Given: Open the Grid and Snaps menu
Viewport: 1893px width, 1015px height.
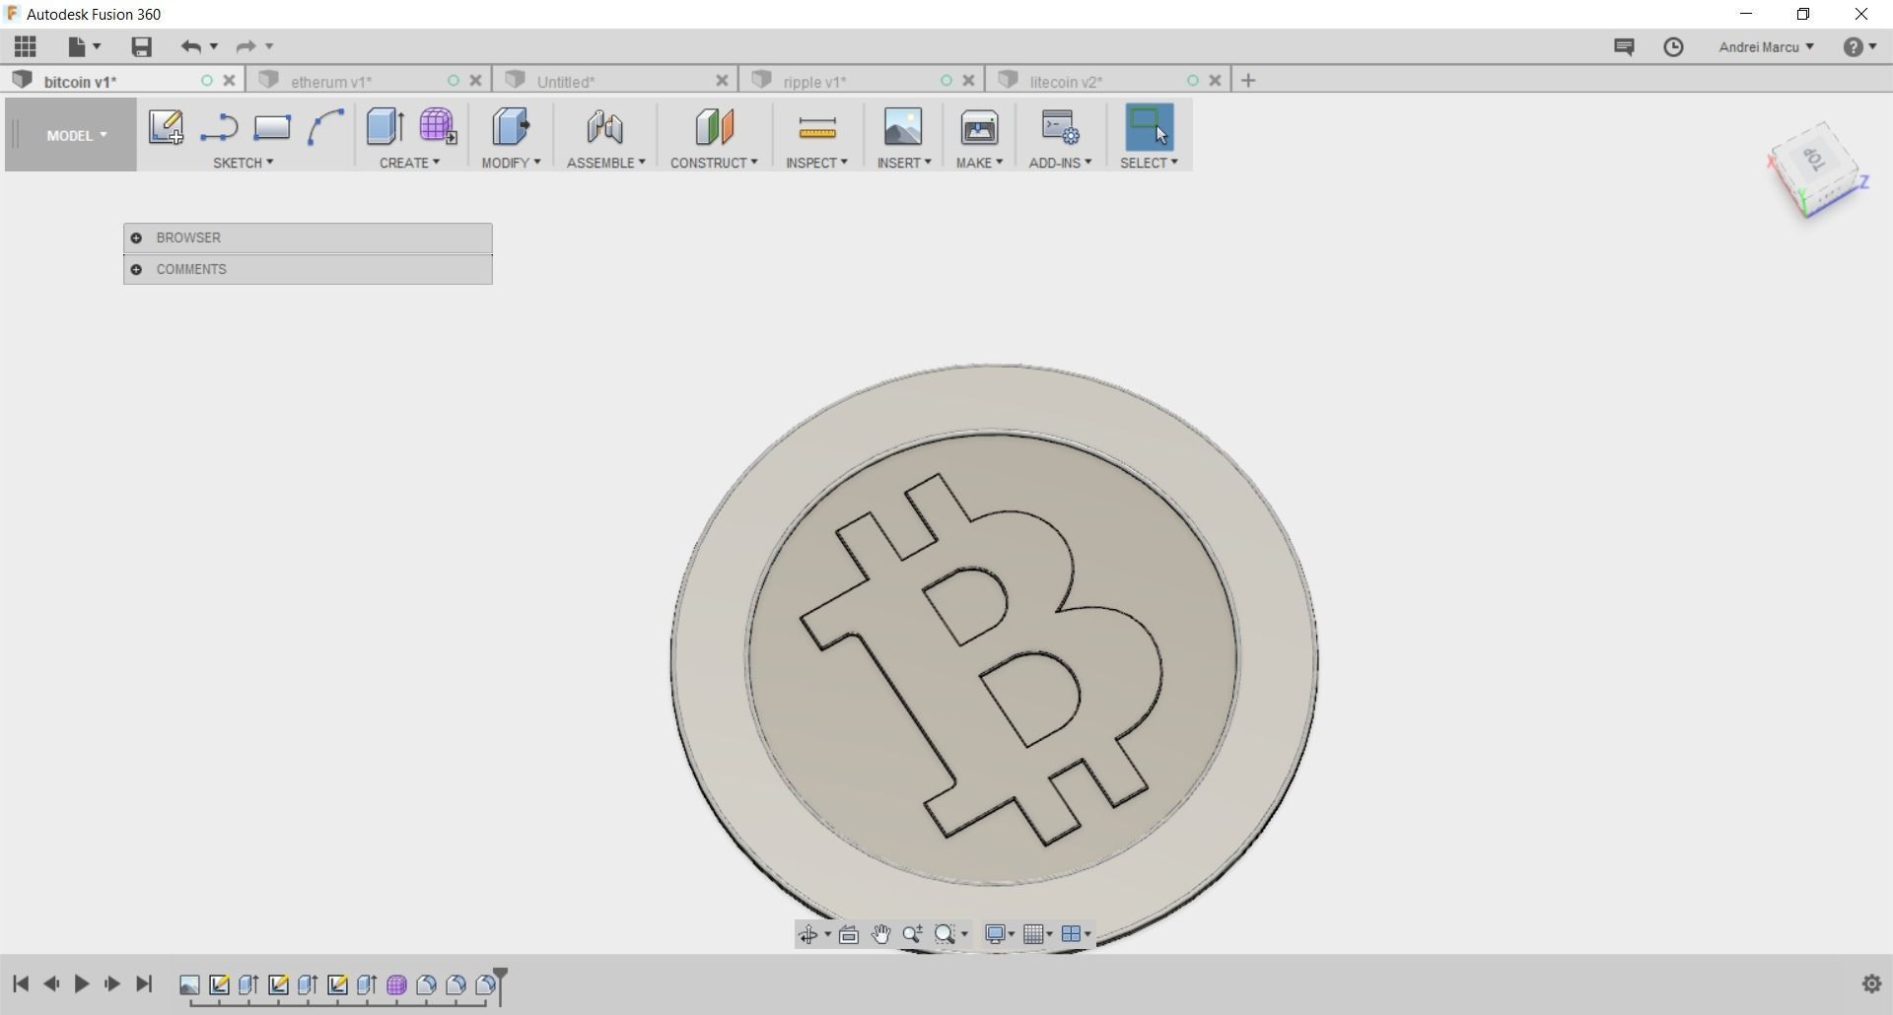Looking at the screenshot, I should tap(1037, 934).
